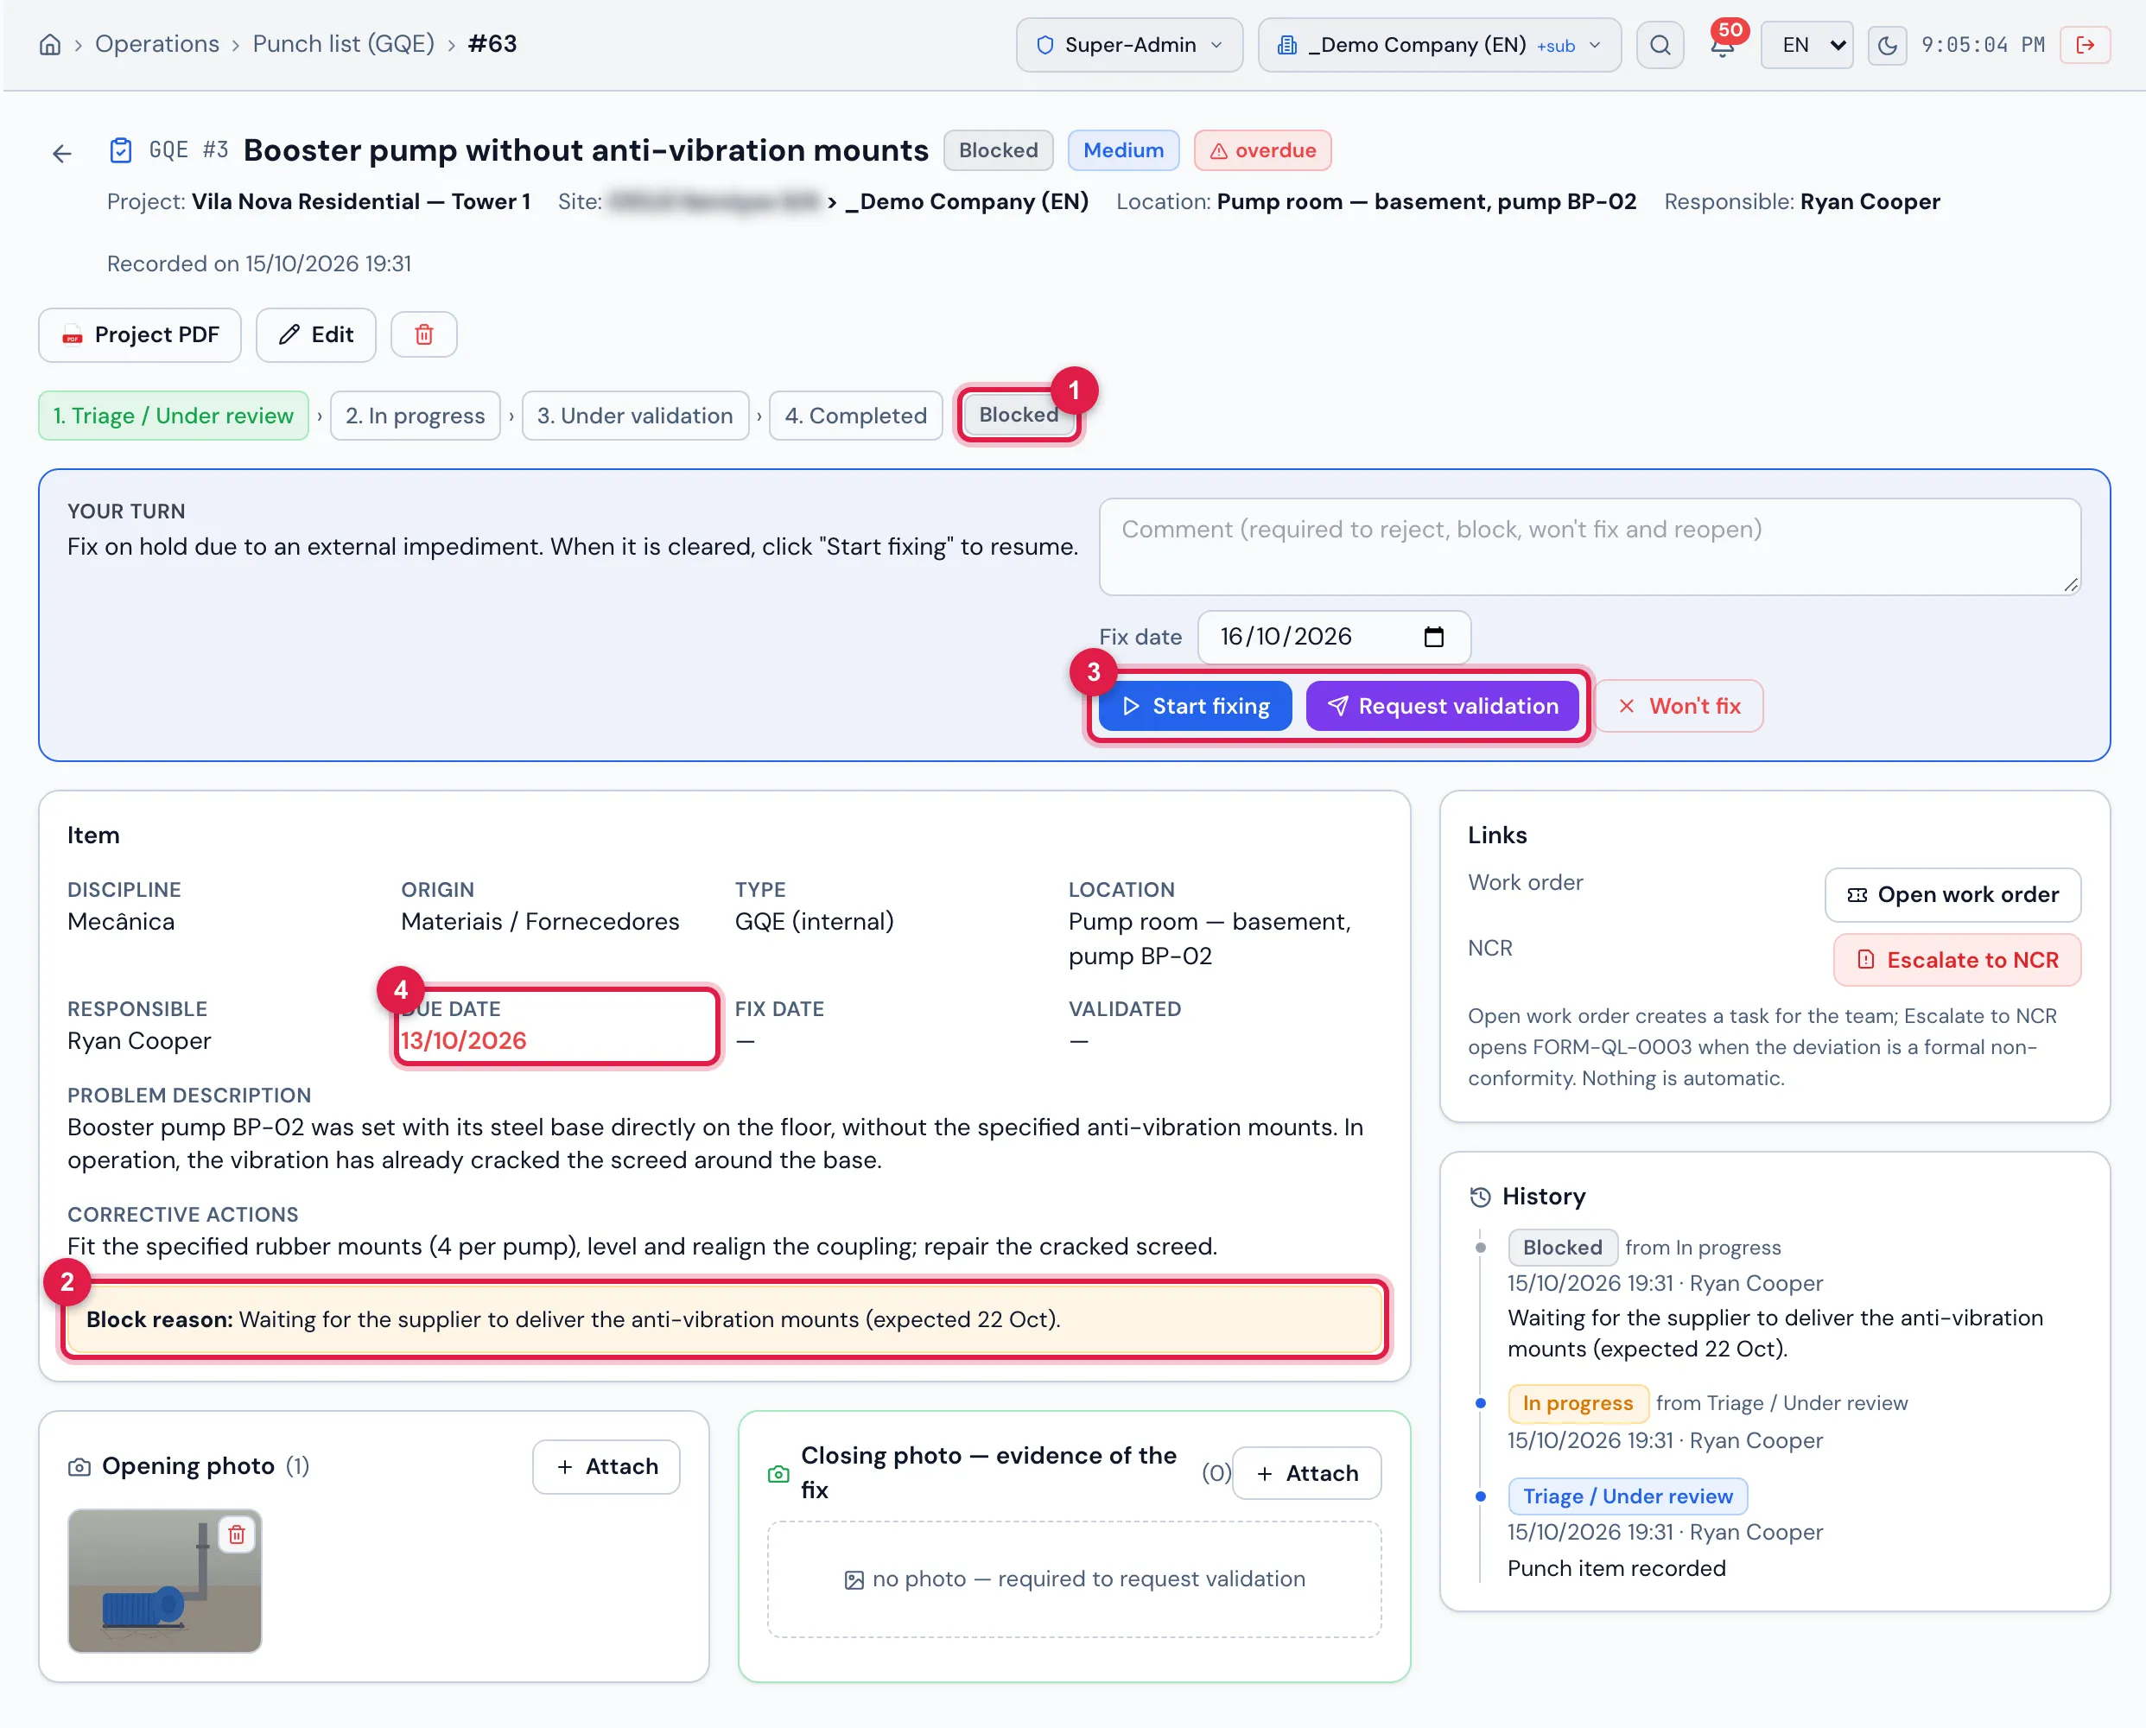The image size is (2146, 1728).
Task: Attach a closing photo as fix evidence
Action: click(x=1306, y=1473)
